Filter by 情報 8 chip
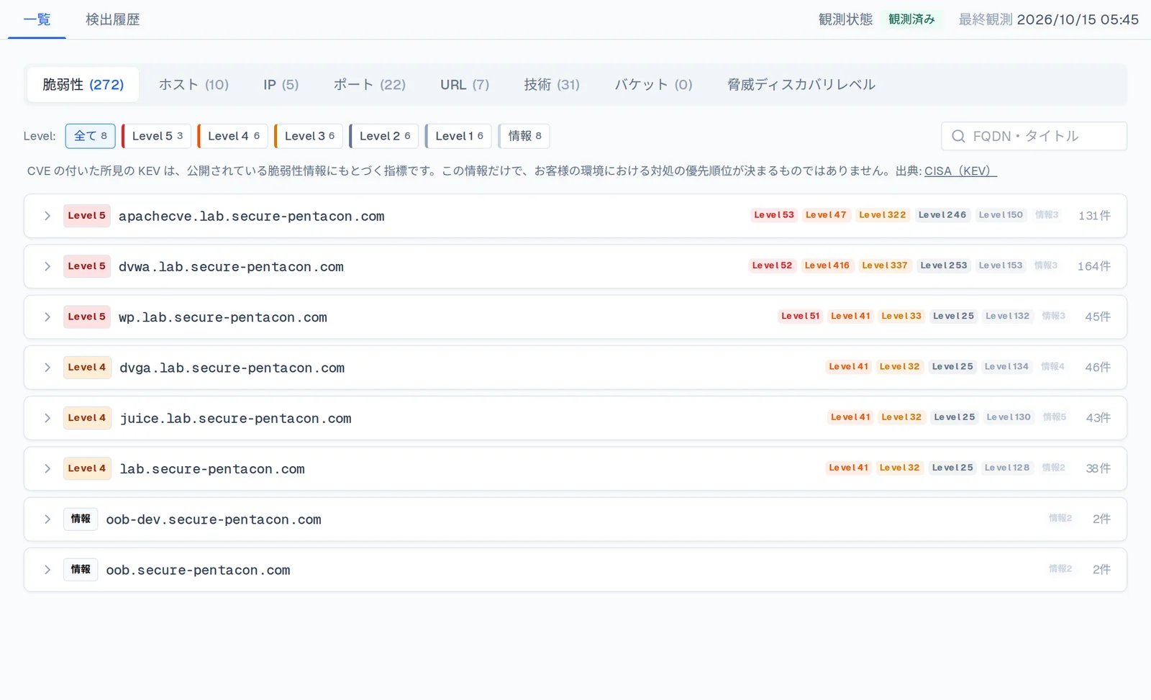The height and width of the screenshot is (700, 1151). pyautogui.click(x=524, y=136)
